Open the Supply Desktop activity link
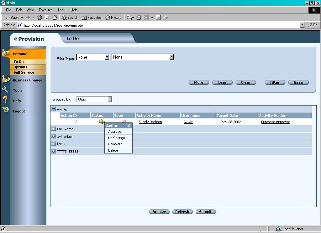Screen dimensions: 321x233 [x=150, y=122]
